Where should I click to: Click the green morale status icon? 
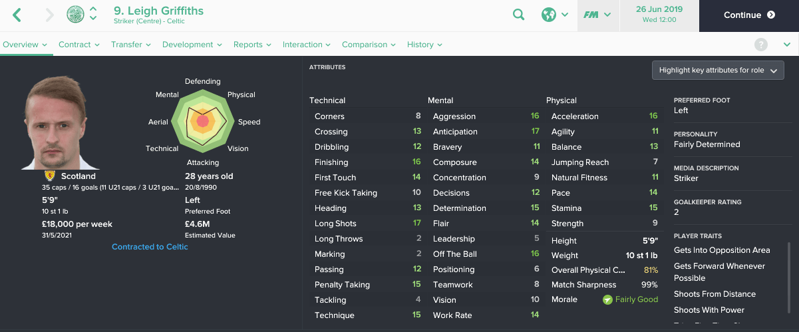[607, 299]
